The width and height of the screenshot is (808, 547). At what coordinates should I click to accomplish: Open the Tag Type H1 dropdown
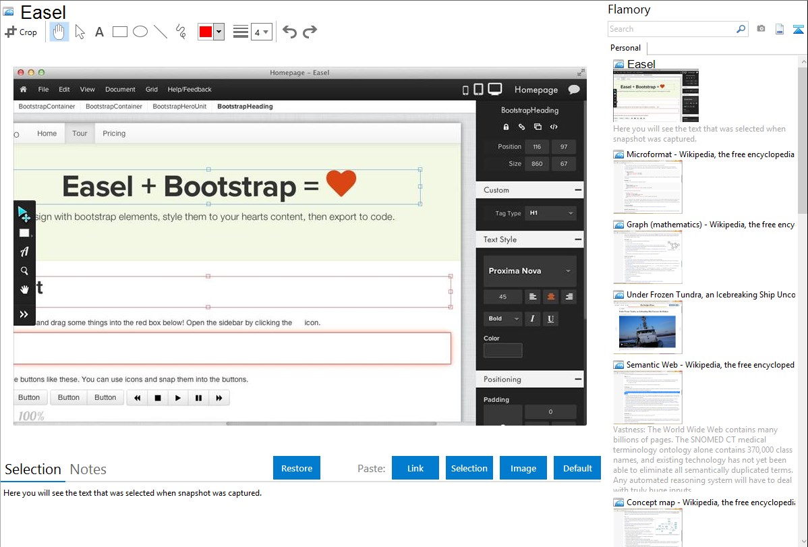pyautogui.click(x=551, y=213)
